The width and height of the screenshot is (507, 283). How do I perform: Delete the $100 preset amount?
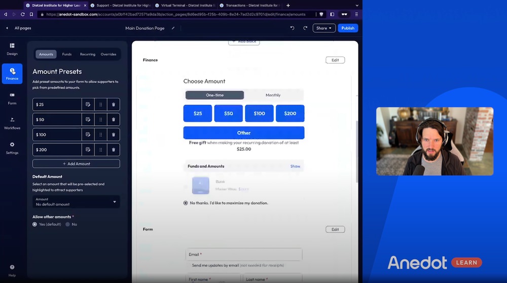114,134
